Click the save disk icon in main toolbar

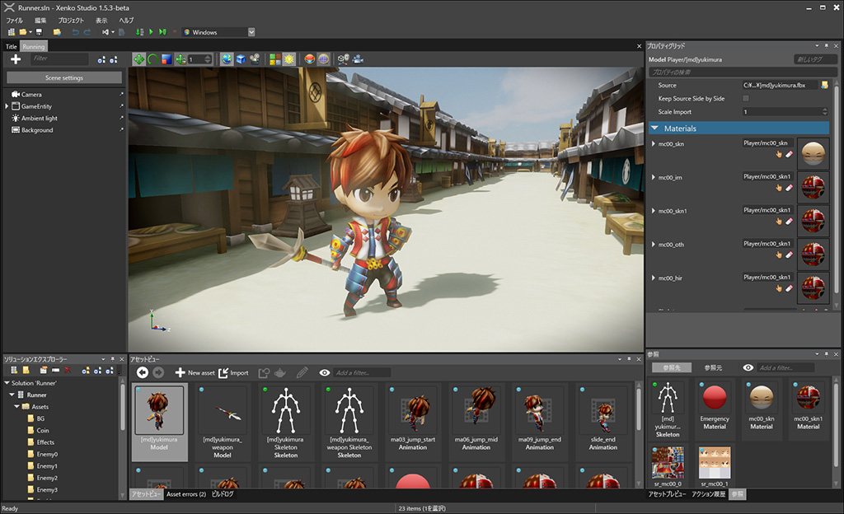click(x=40, y=32)
